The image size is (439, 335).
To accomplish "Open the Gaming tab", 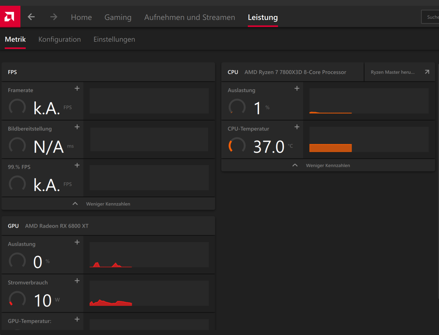I will (x=118, y=17).
